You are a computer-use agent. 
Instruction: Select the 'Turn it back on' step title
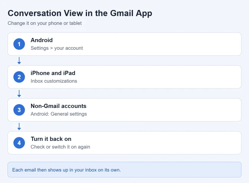click(51, 139)
